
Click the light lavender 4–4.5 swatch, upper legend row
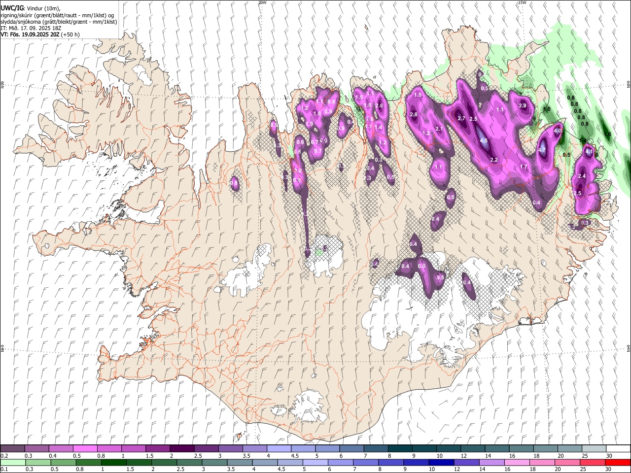pyautogui.click(x=279, y=448)
